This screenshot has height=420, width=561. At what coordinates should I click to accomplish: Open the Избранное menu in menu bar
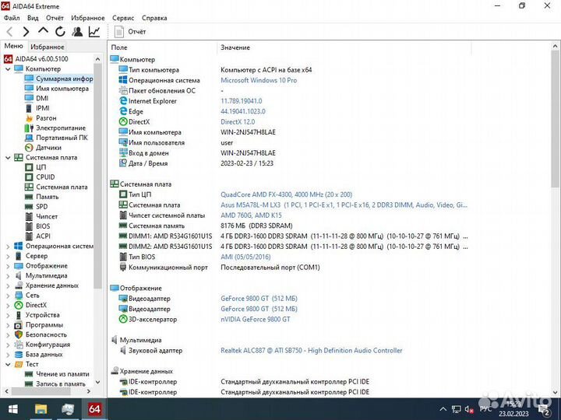point(88,18)
